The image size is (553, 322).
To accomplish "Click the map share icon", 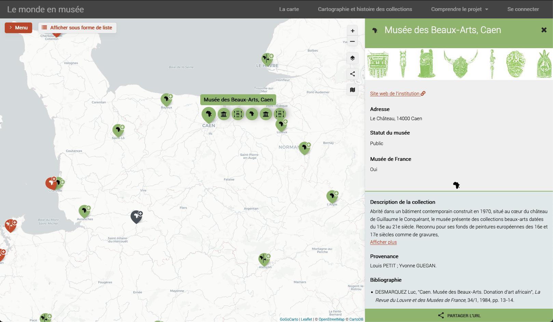I will 352,74.
